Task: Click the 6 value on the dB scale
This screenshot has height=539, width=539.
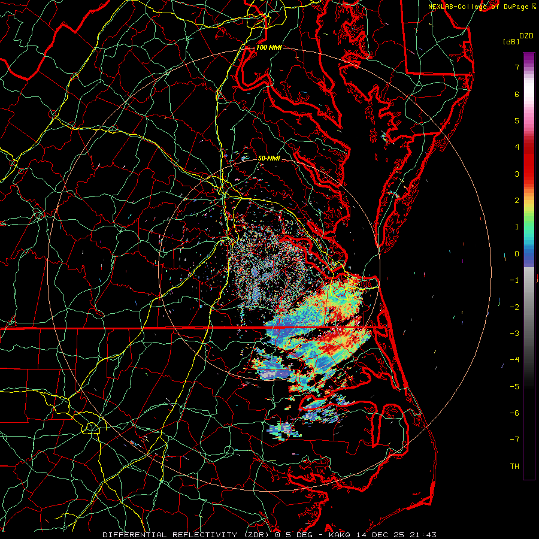Action: click(x=517, y=94)
